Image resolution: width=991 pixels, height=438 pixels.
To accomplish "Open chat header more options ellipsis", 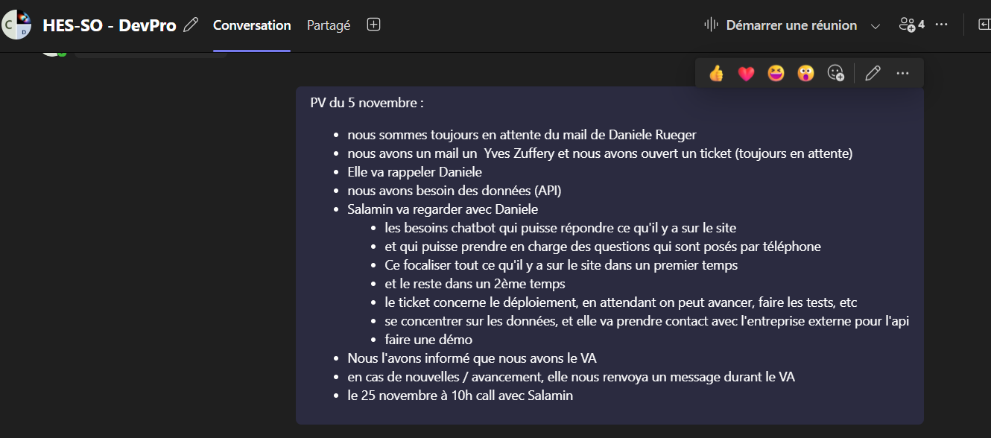I will pyautogui.click(x=941, y=25).
